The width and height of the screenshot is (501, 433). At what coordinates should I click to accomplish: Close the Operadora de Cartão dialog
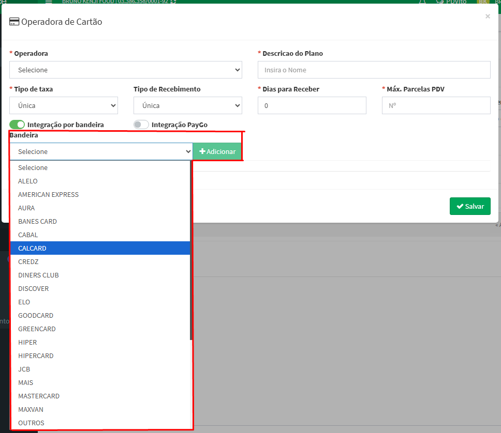(x=487, y=16)
